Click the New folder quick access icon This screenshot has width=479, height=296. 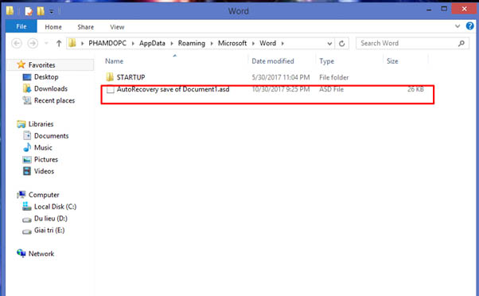pos(41,11)
